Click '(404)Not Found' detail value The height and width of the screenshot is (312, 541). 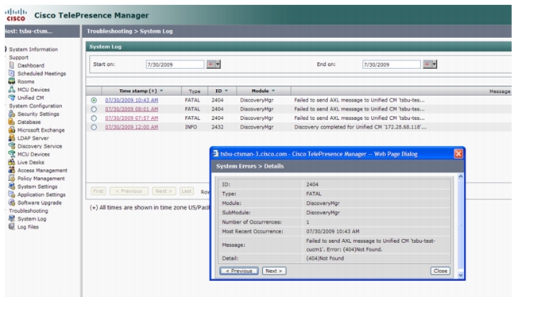(x=325, y=258)
